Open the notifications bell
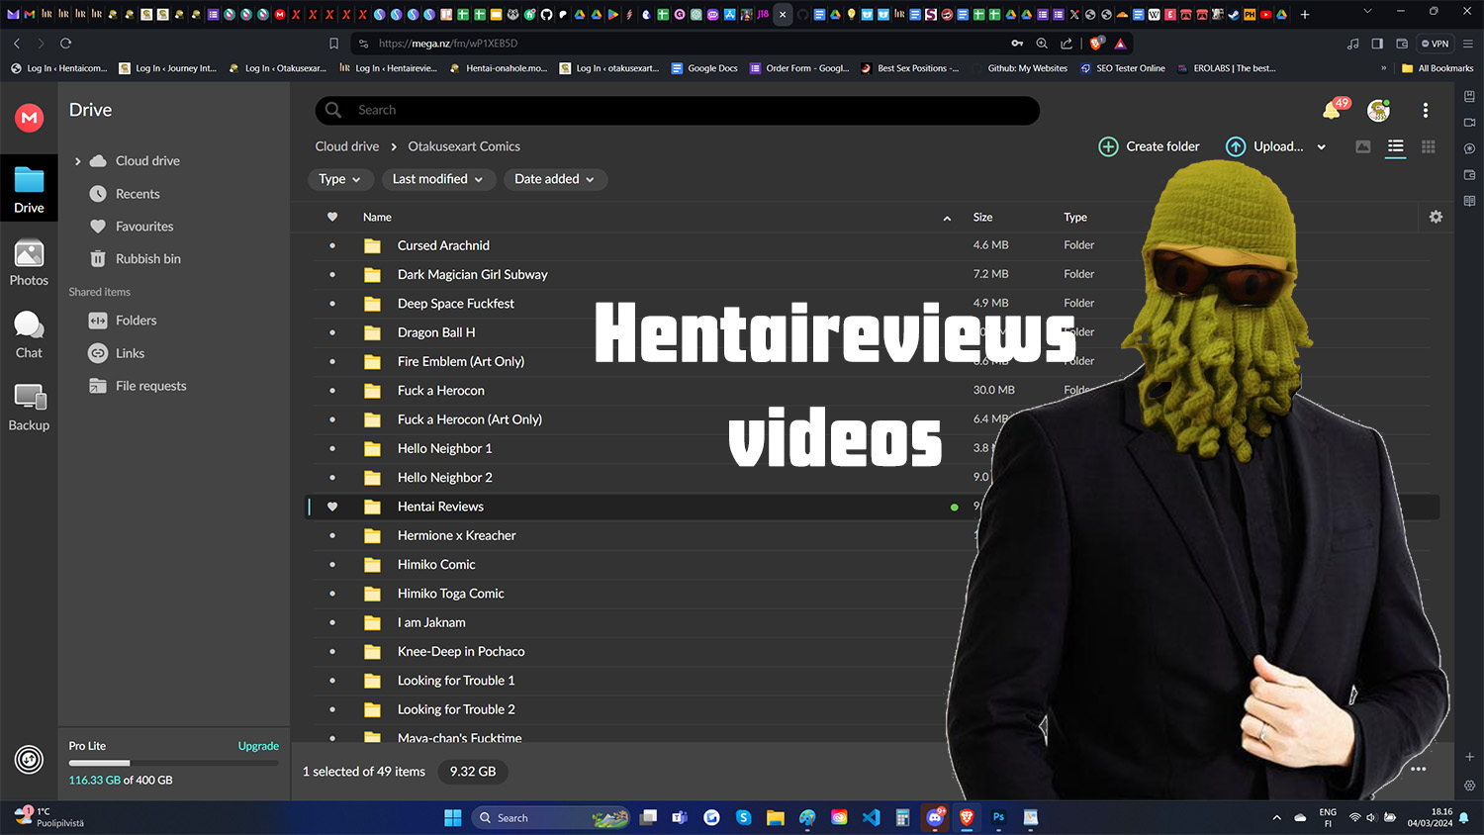This screenshot has height=835, width=1484. pos(1332,111)
